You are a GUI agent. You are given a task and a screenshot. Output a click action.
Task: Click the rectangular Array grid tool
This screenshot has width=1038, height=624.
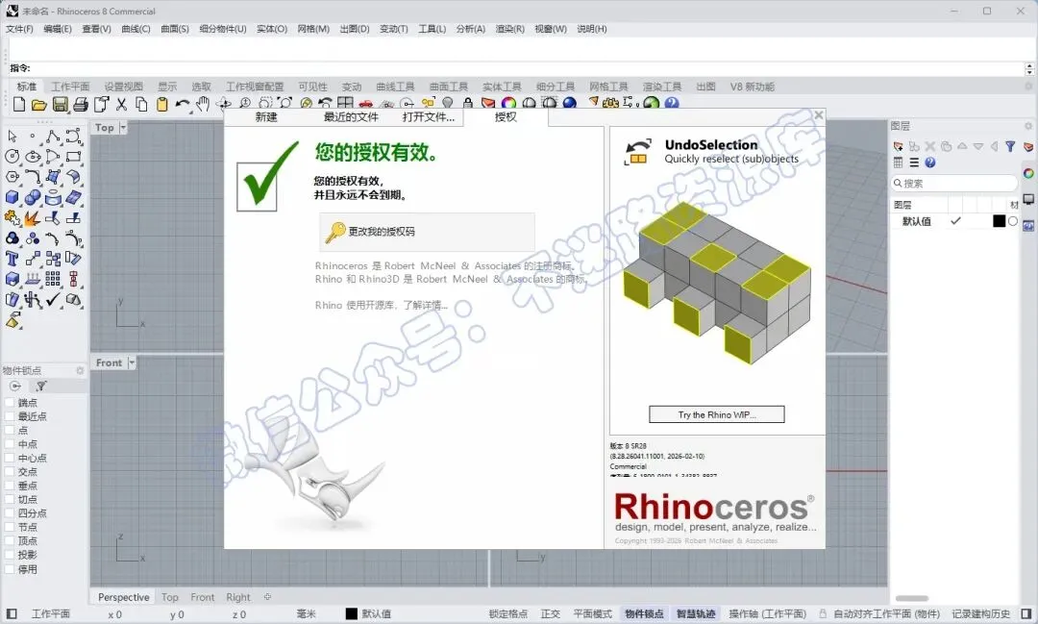click(53, 280)
